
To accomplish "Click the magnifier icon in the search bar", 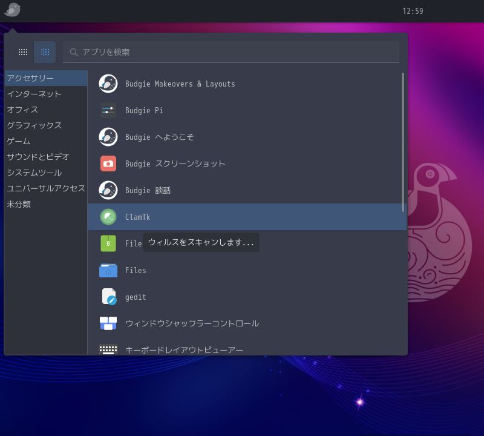I will [x=73, y=52].
